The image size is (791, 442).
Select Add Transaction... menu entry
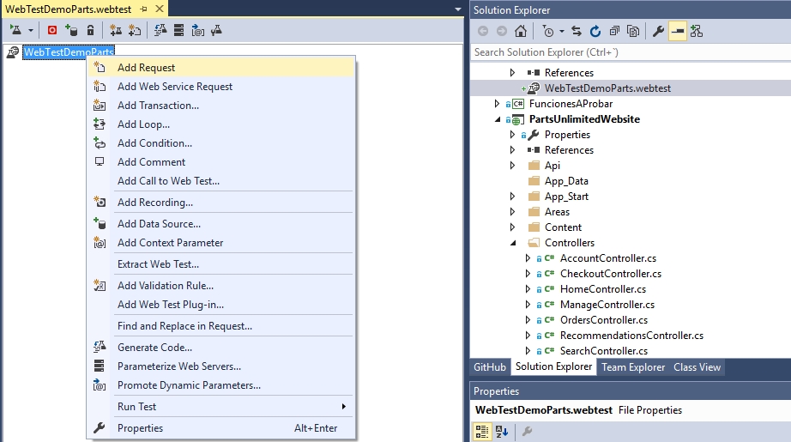tap(221, 106)
